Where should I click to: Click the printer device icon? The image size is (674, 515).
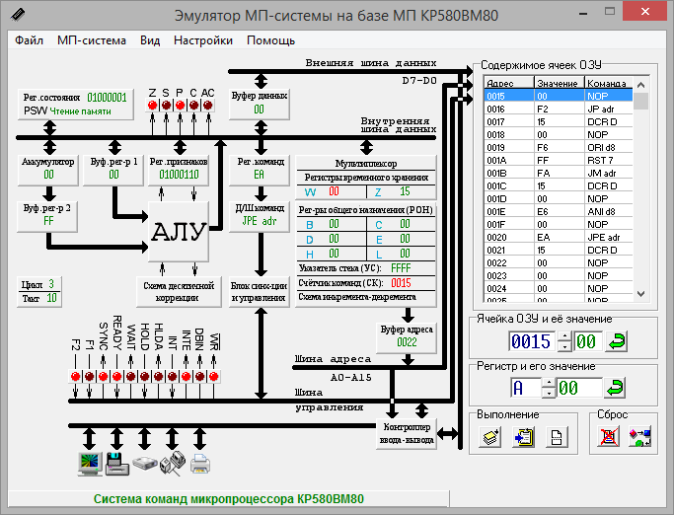click(x=200, y=465)
